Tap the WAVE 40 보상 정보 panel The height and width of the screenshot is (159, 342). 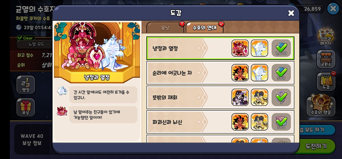tap(32, 140)
